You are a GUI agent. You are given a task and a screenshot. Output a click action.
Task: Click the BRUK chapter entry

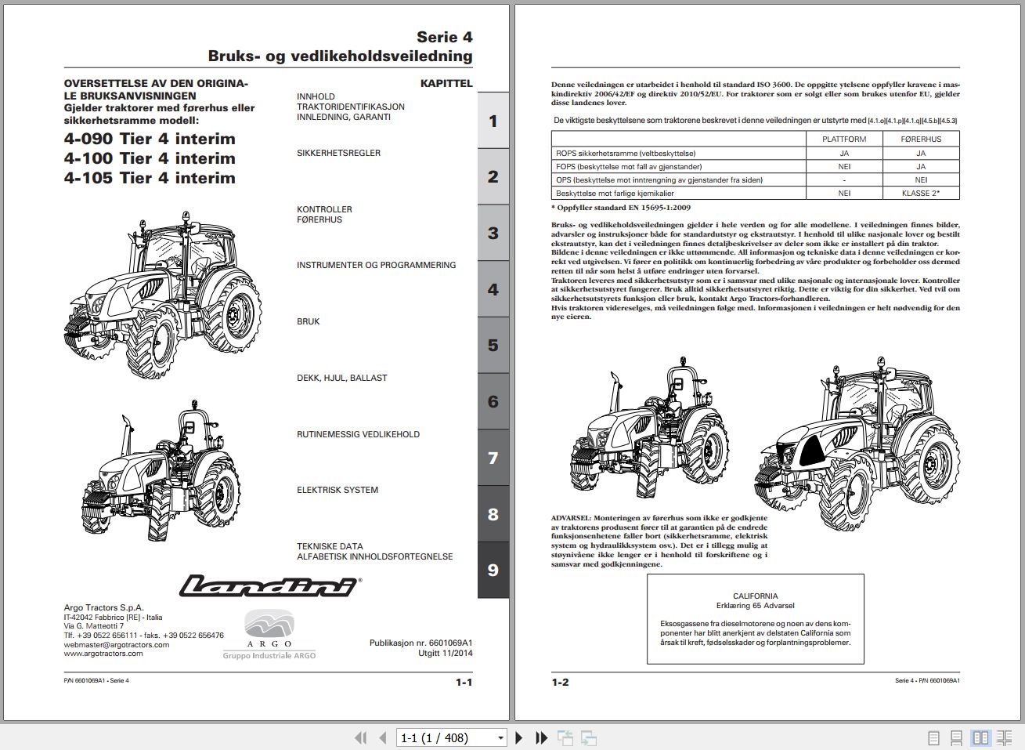click(x=308, y=321)
